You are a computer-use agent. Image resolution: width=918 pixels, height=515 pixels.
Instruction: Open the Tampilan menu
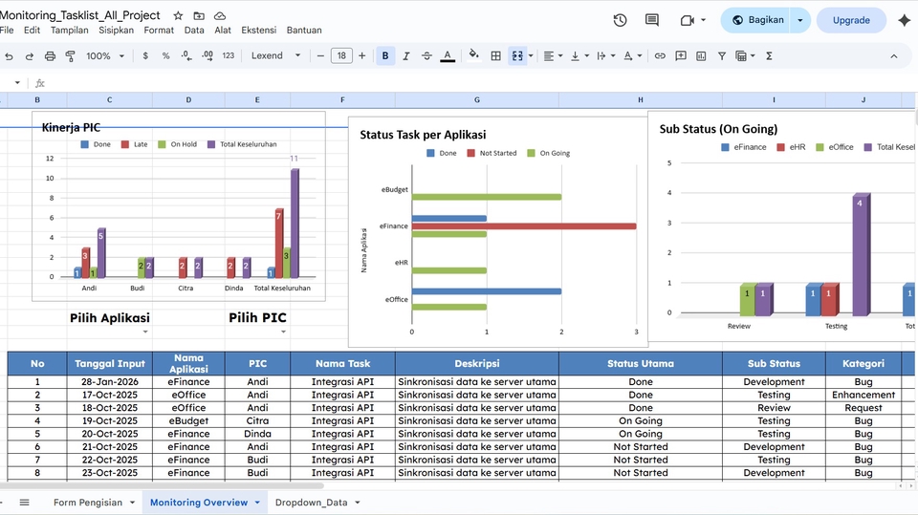point(69,30)
